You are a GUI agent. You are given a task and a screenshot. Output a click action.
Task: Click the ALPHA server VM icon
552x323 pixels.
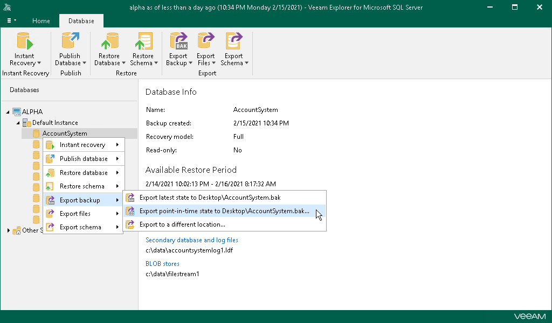(17, 112)
